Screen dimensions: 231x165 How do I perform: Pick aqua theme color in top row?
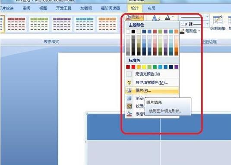(171, 32)
